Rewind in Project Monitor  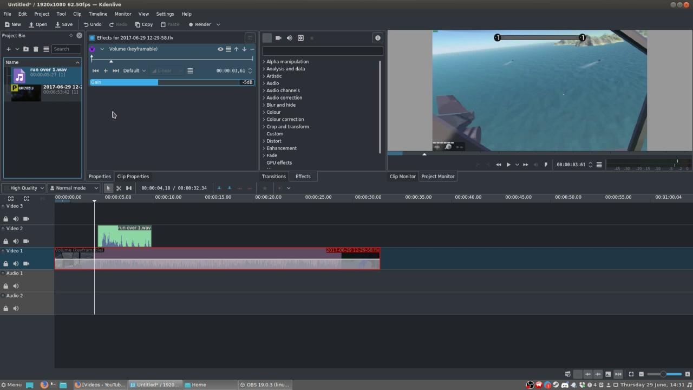click(499, 165)
